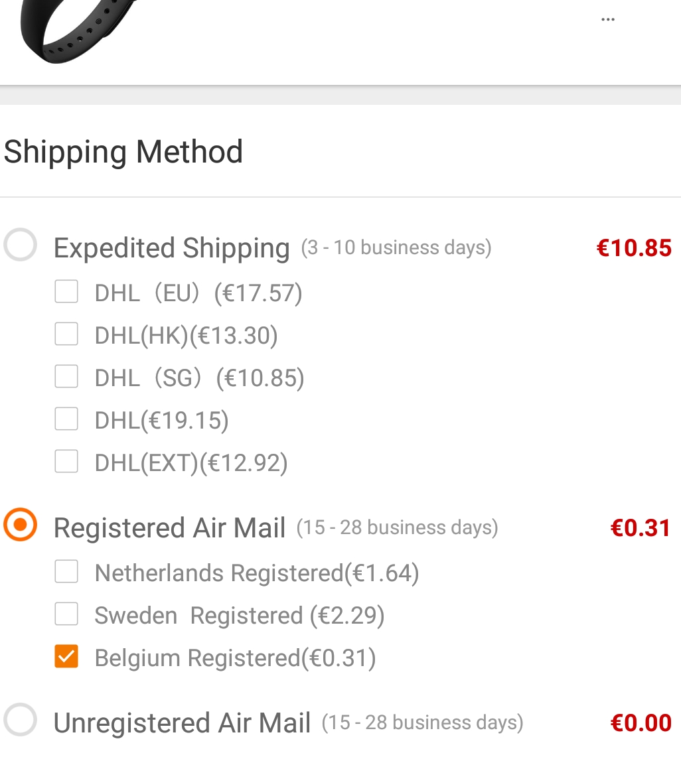Viewport: 681px width, 757px height.
Task: Tap the €0.31 registered mail price
Action: click(x=641, y=527)
